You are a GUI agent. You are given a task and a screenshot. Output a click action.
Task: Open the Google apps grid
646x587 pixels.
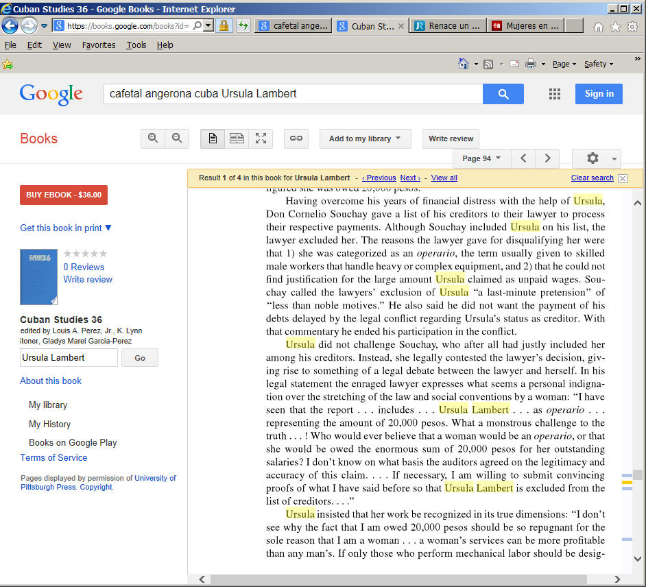pos(555,94)
